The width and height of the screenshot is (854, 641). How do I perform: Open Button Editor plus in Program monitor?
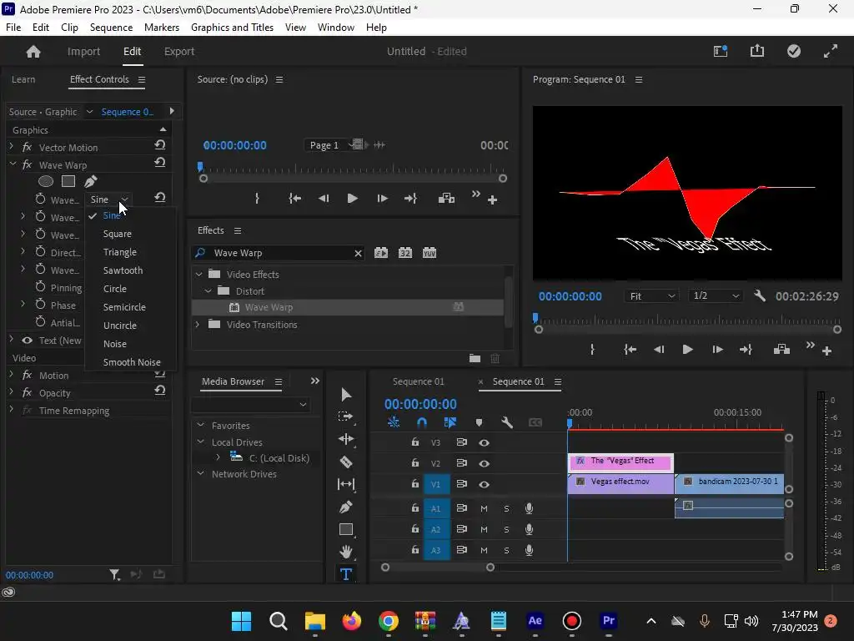[826, 351]
